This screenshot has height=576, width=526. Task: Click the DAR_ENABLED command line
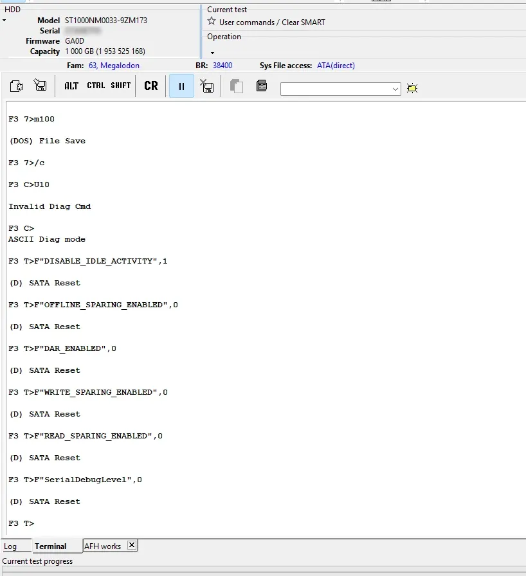62,348
